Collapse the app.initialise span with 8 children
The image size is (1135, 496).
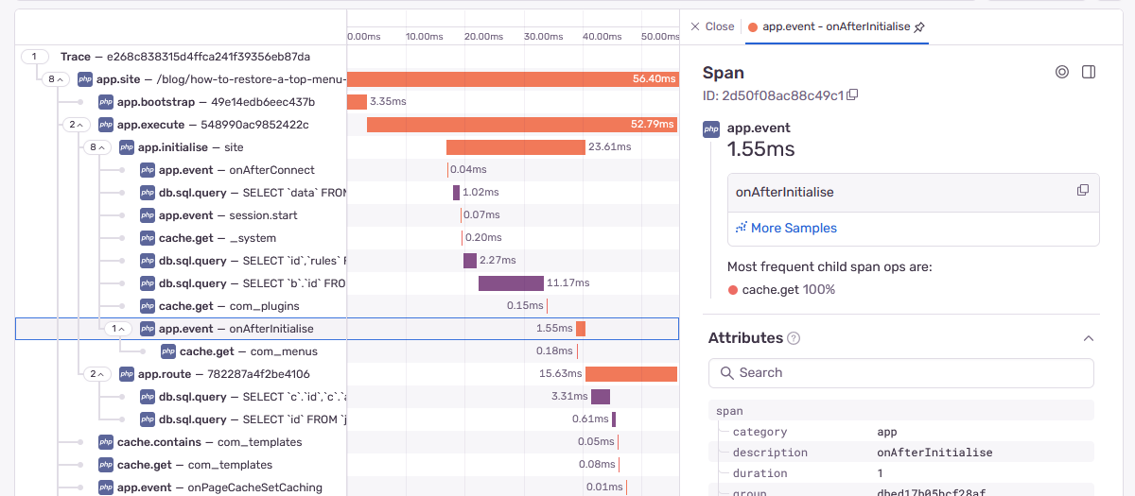[97, 147]
